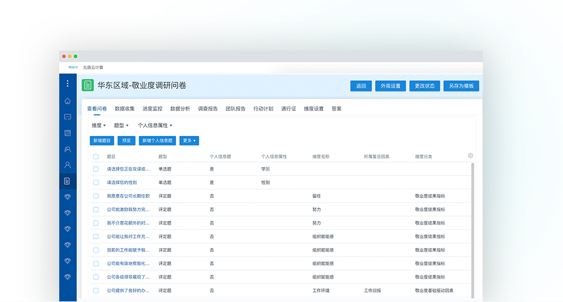The width and height of the screenshot is (563, 302).
Task: Click the 题目 column header
Action: [x=111, y=157]
